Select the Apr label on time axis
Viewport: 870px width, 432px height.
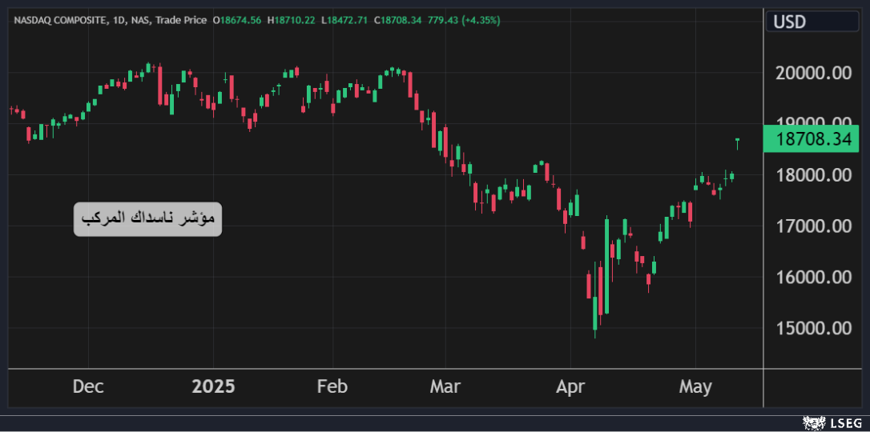tap(570, 387)
